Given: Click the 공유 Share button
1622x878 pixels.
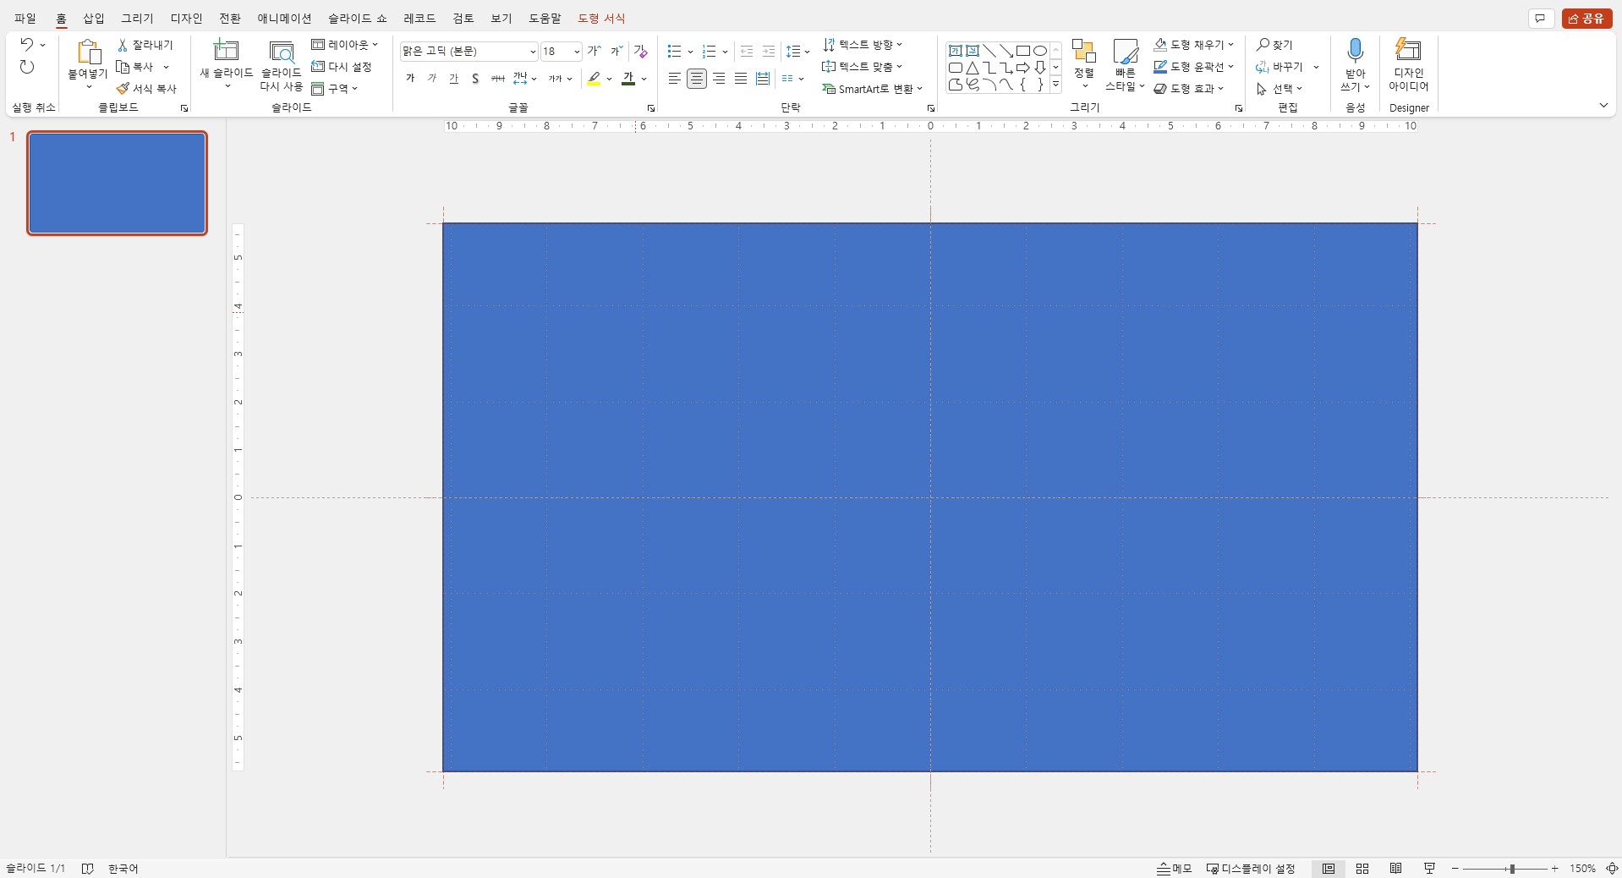Looking at the screenshot, I should pyautogui.click(x=1587, y=19).
